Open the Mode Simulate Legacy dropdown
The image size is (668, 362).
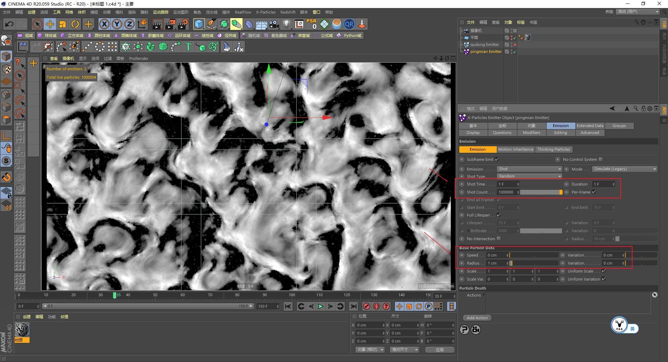624,169
